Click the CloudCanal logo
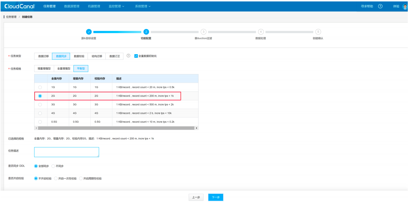The height and width of the screenshot is (203, 408). [20, 6]
